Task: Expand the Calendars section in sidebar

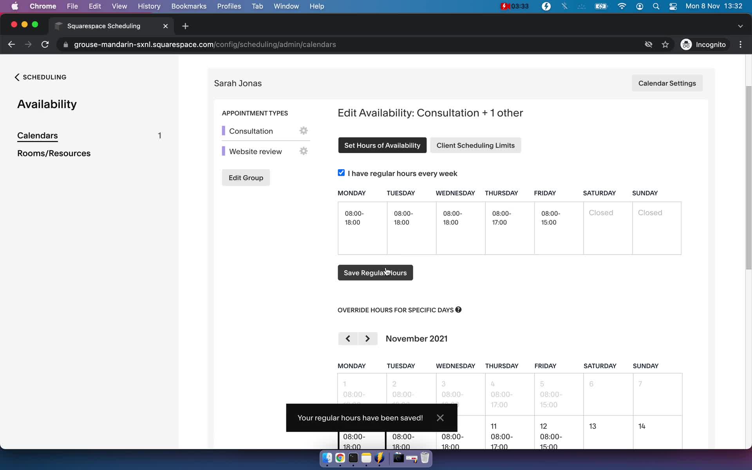Action: click(37, 135)
